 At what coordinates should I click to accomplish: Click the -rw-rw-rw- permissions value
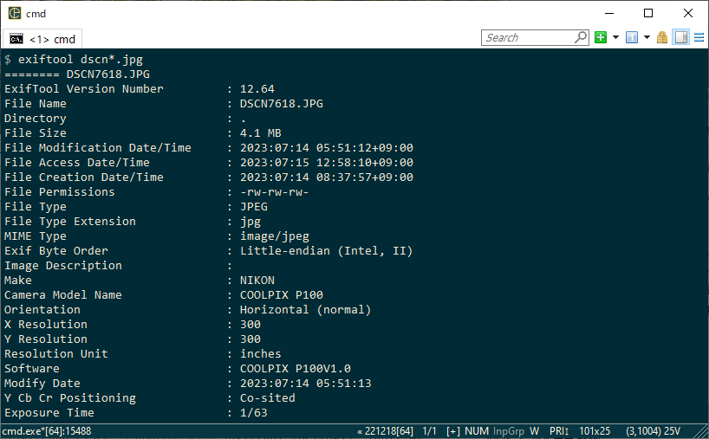(275, 192)
